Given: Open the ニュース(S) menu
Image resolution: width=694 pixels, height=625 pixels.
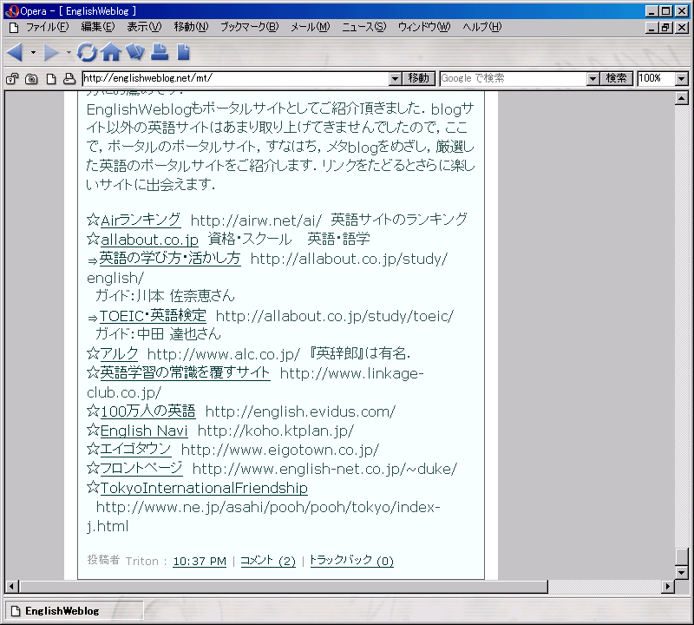Looking at the screenshot, I should tap(363, 28).
